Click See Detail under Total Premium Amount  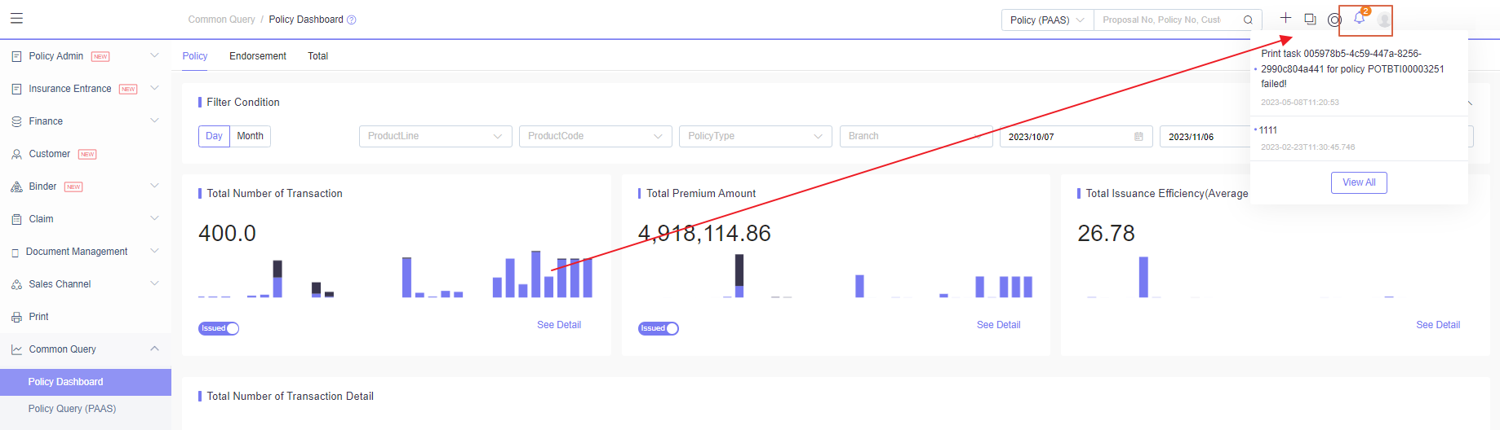(998, 325)
